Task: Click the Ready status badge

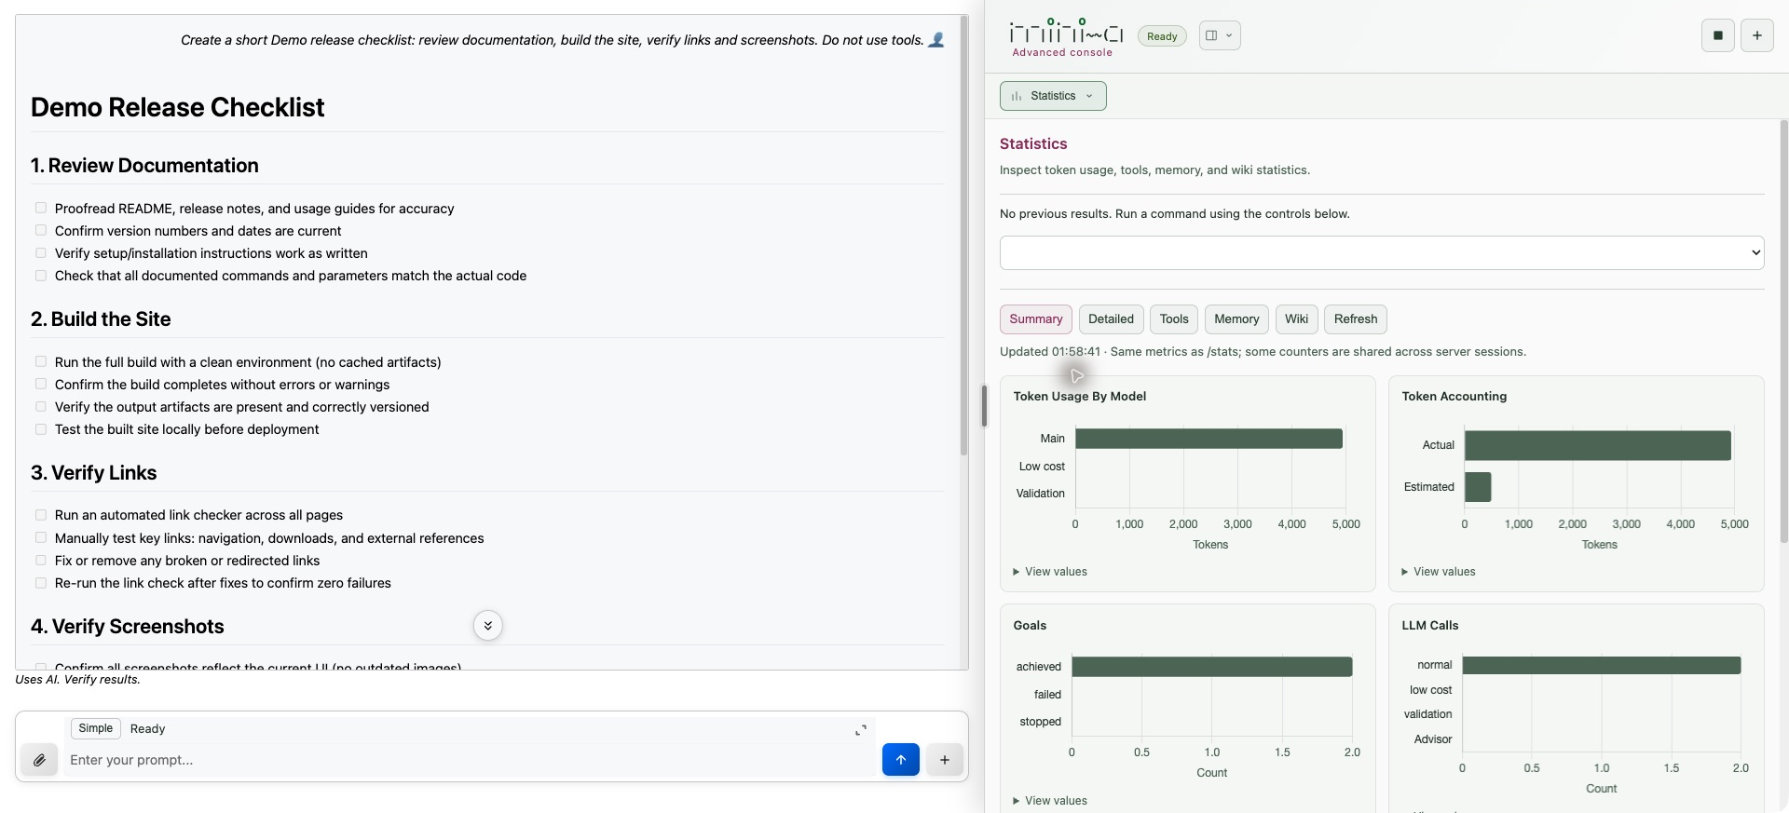Action: tap(1162, 36)
